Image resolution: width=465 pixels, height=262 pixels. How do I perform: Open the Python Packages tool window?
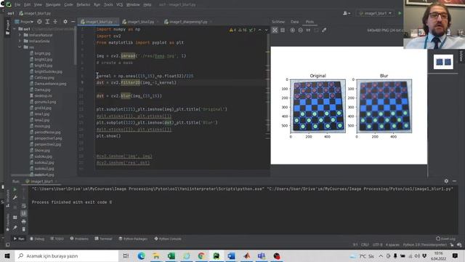tap(133, 239)
